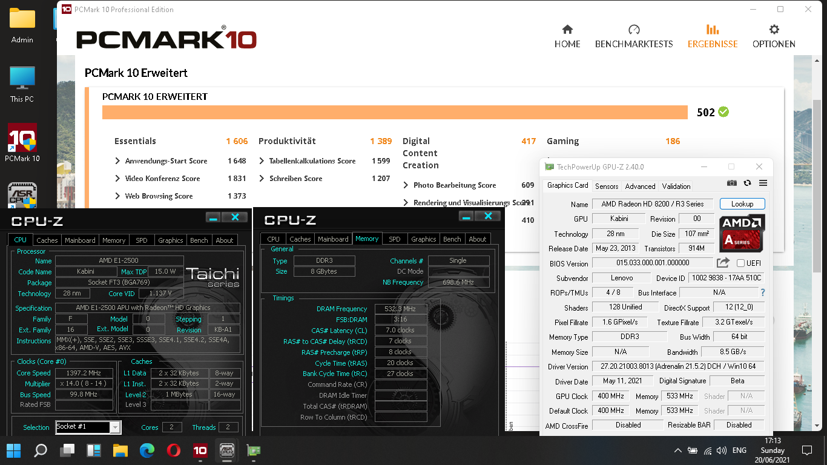The image size is (827, 465).
Task: Click the DRAM Frequency 532.3 MHz value
Action: [x=400, y=309]
